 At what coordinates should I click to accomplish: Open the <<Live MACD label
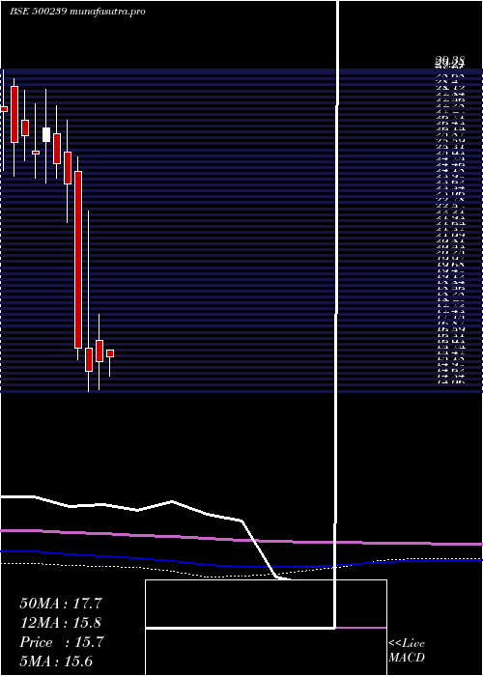[407, 650]
